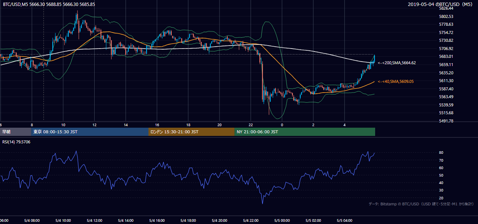Click hour label 12 under price chart
Screen dimensions: 478x224
tap(95, 125)
